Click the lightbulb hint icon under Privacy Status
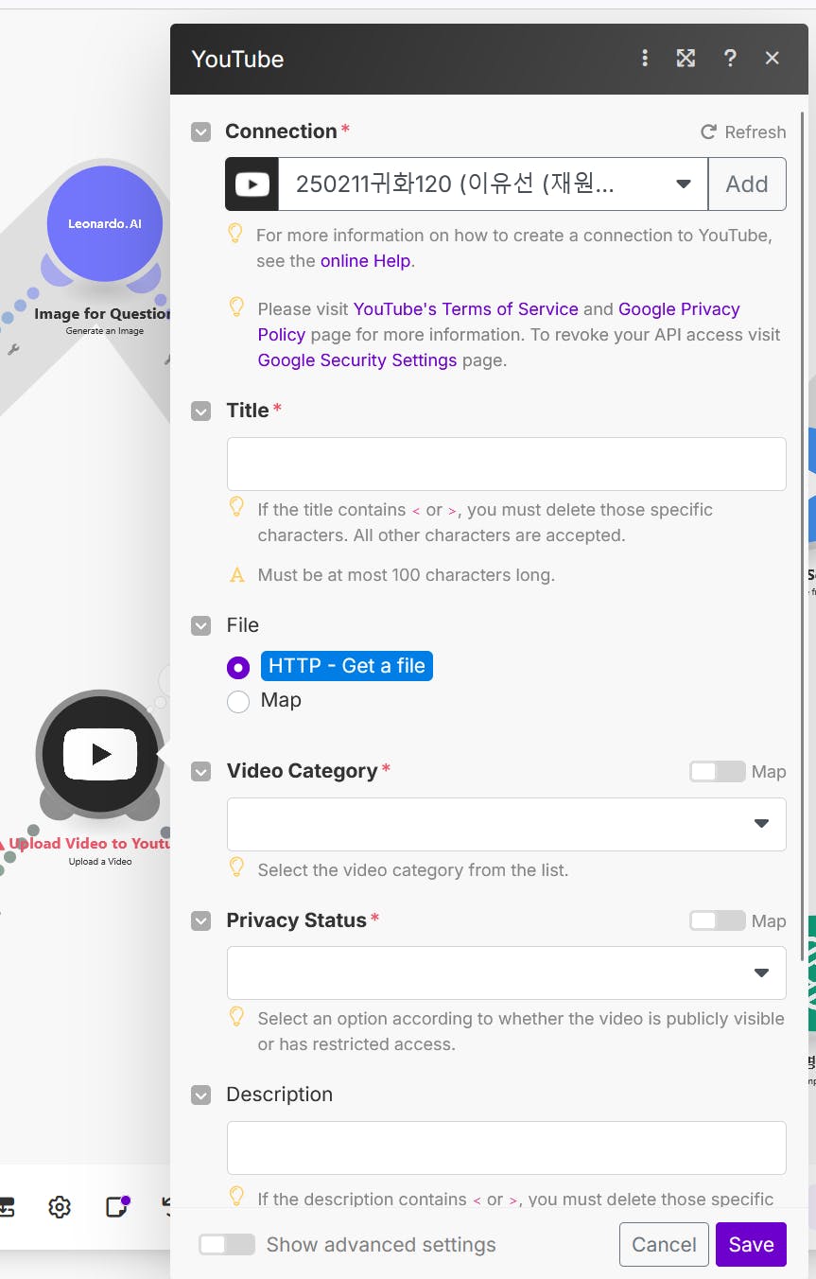The height and width of the screenshot is (1279, 816). [x=237, y=1017]
